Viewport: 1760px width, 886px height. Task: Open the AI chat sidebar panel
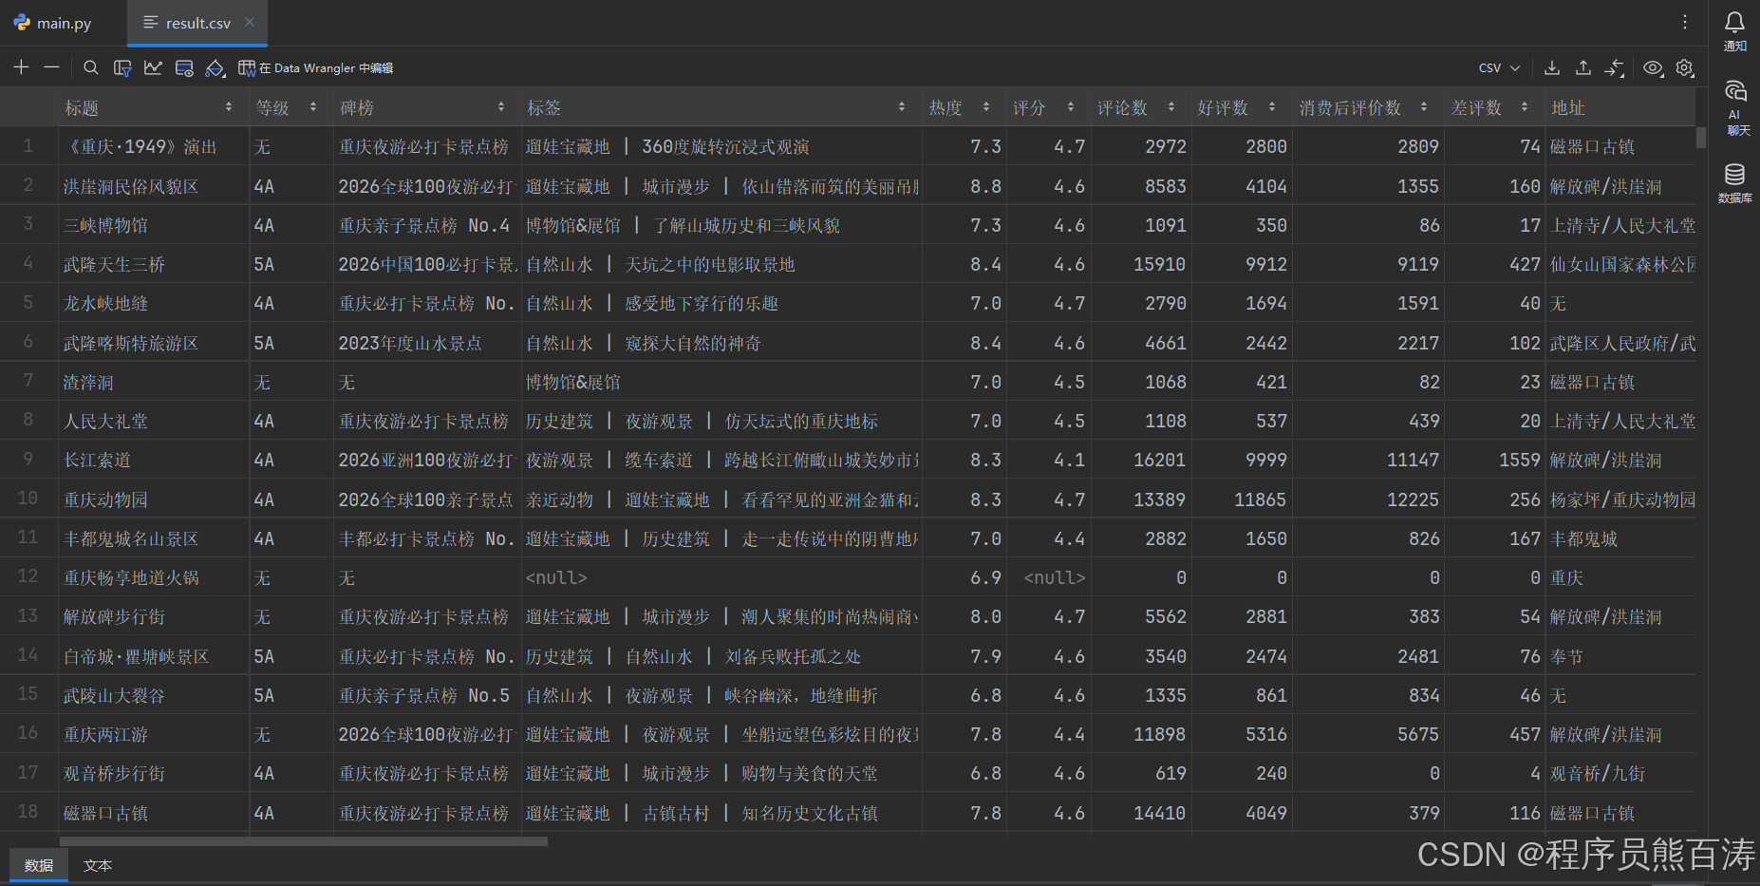(1735, 107)
